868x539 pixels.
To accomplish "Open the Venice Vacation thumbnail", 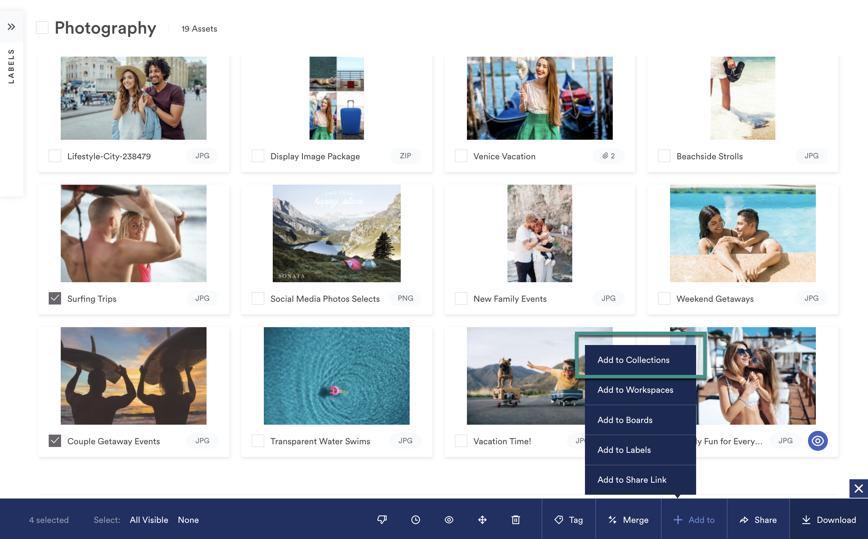I will [540, 98].
